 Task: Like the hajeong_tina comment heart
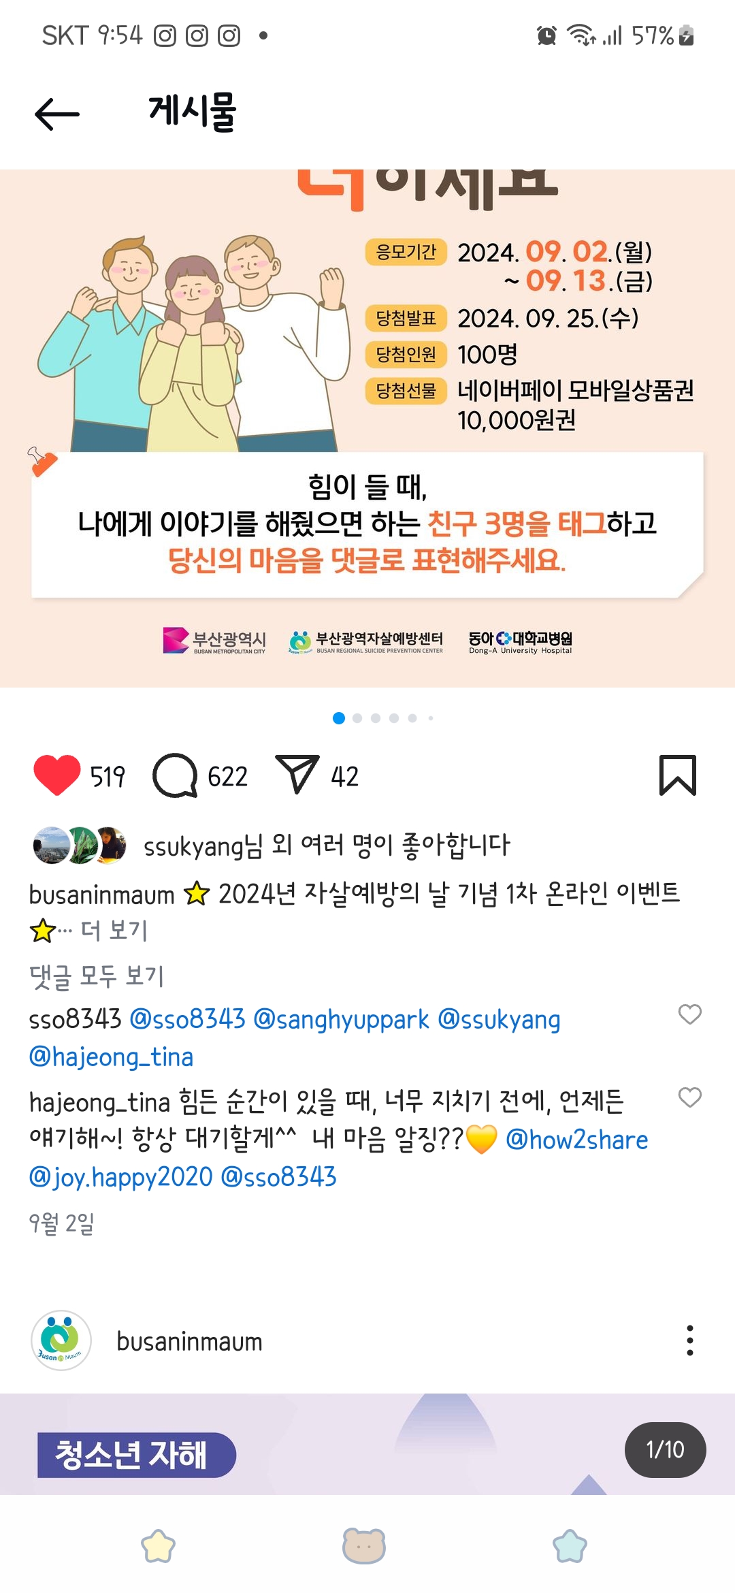690,1097
